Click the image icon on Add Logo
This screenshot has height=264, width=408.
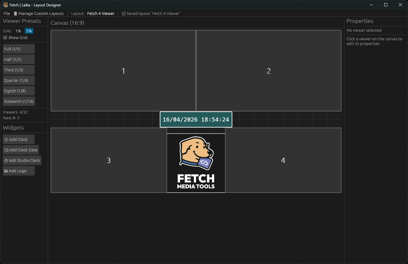click(6, 171)
